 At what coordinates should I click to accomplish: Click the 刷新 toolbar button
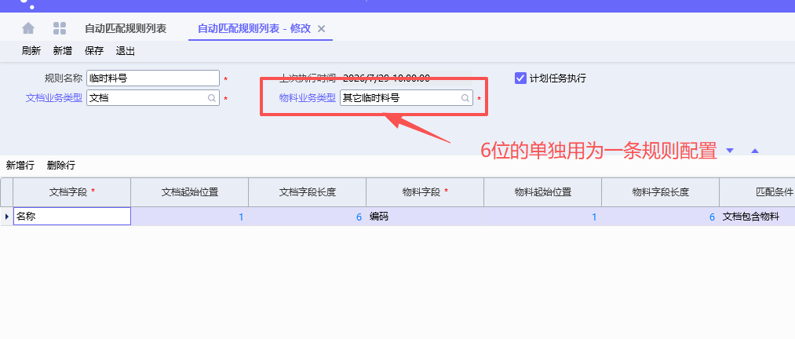31,51
